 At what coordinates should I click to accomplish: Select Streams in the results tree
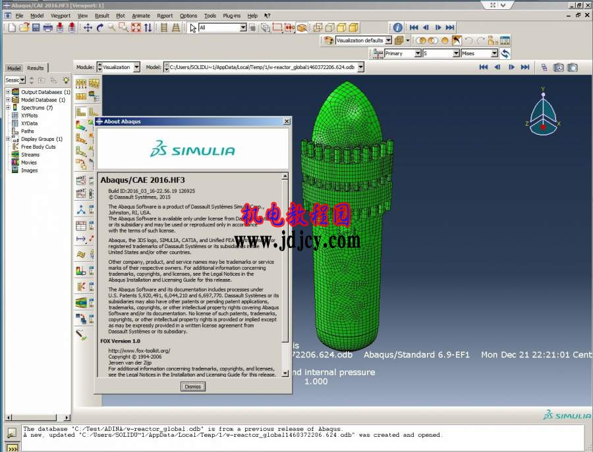(x=30, y=155)
